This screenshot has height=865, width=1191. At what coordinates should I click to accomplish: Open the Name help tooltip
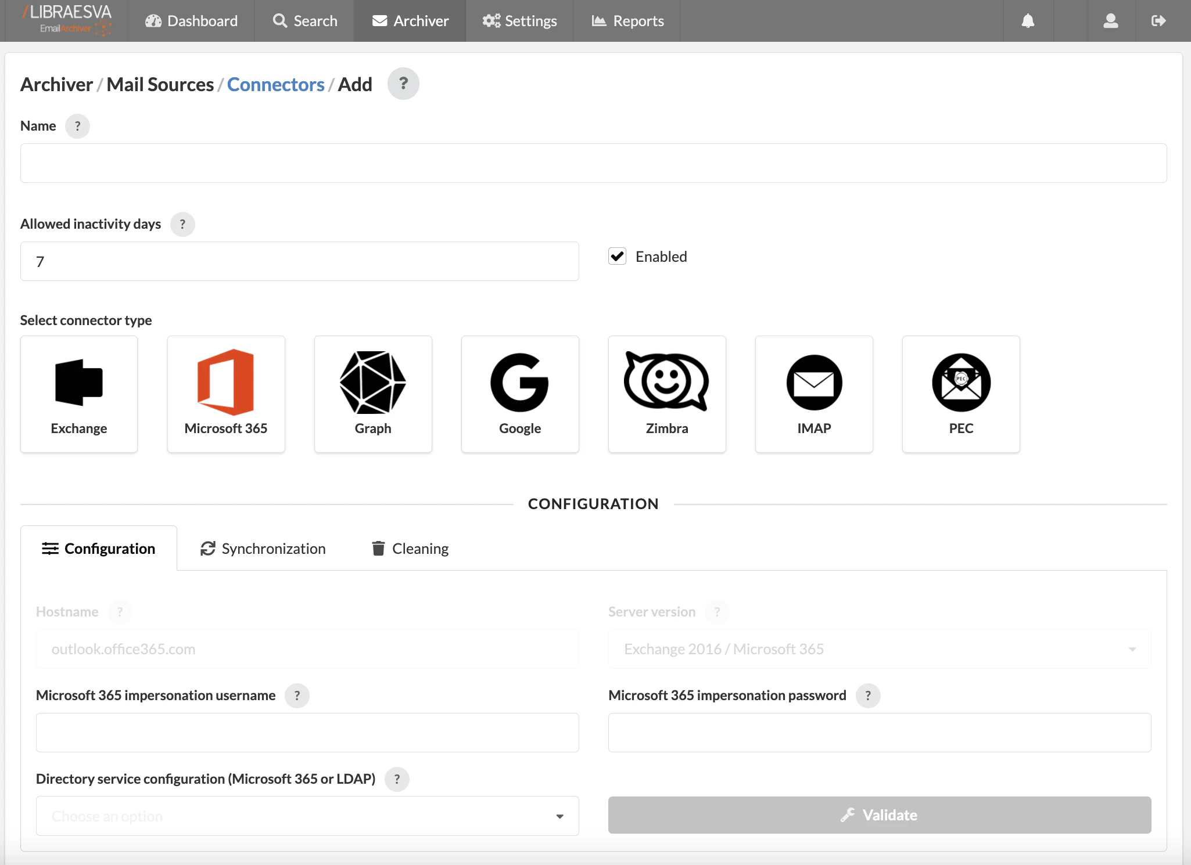coord(77,125)
